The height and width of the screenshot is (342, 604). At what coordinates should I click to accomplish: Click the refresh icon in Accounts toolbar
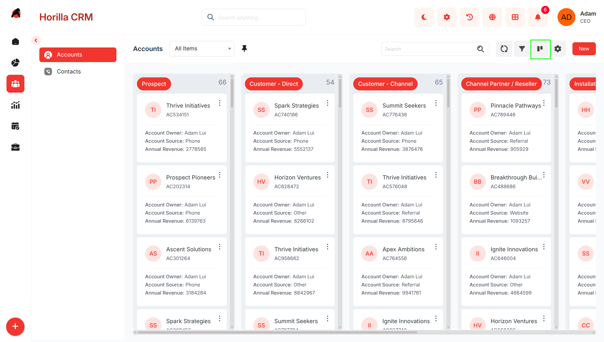pyautogui.click(x=504, y=49)
